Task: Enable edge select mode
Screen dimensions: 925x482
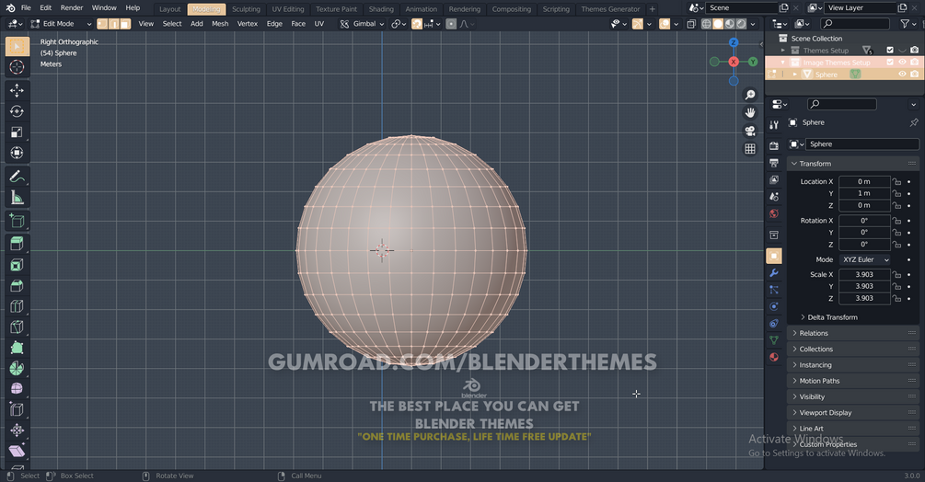Action: point(114,24)
